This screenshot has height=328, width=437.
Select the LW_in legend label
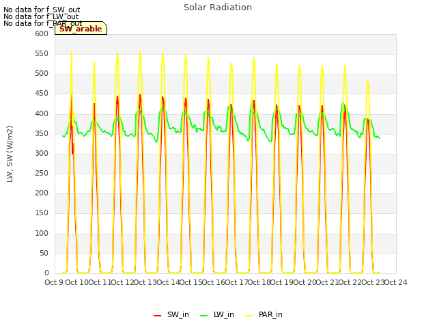(224, 314)
